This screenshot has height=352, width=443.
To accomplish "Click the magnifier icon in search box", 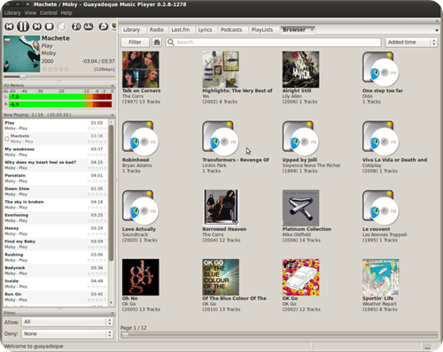I will coord(171,42).
